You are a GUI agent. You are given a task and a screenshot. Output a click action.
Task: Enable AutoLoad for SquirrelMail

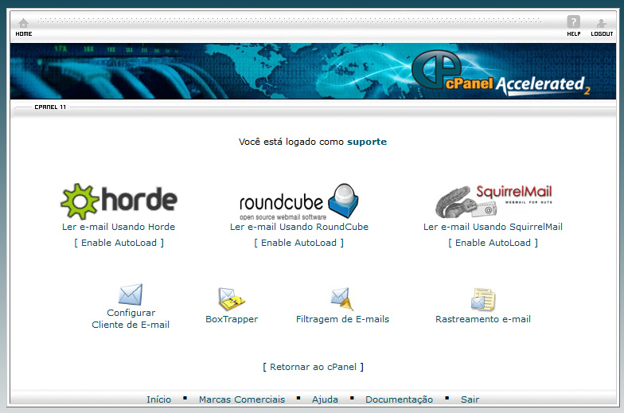click(493, 243)
